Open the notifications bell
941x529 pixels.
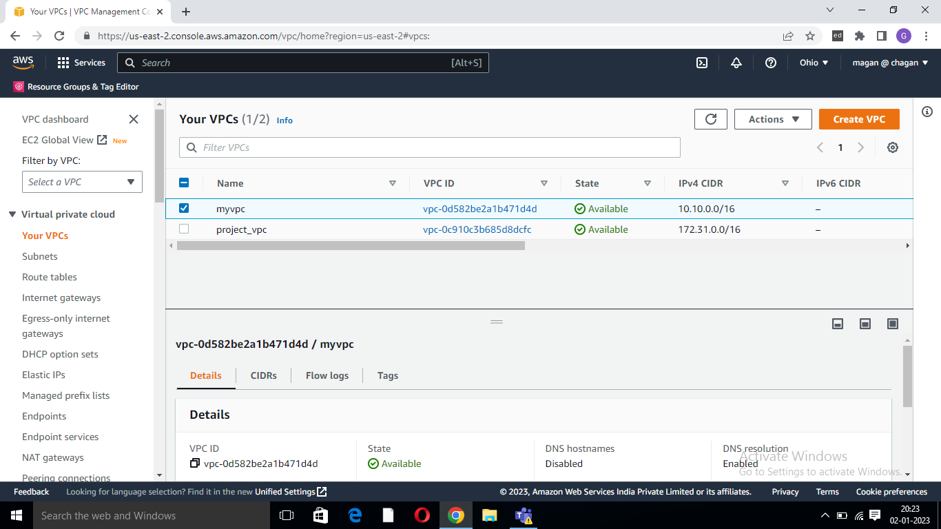[x=736, y=62]
